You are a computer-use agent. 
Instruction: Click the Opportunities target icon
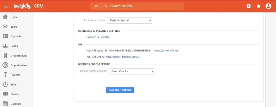[5, 65]
